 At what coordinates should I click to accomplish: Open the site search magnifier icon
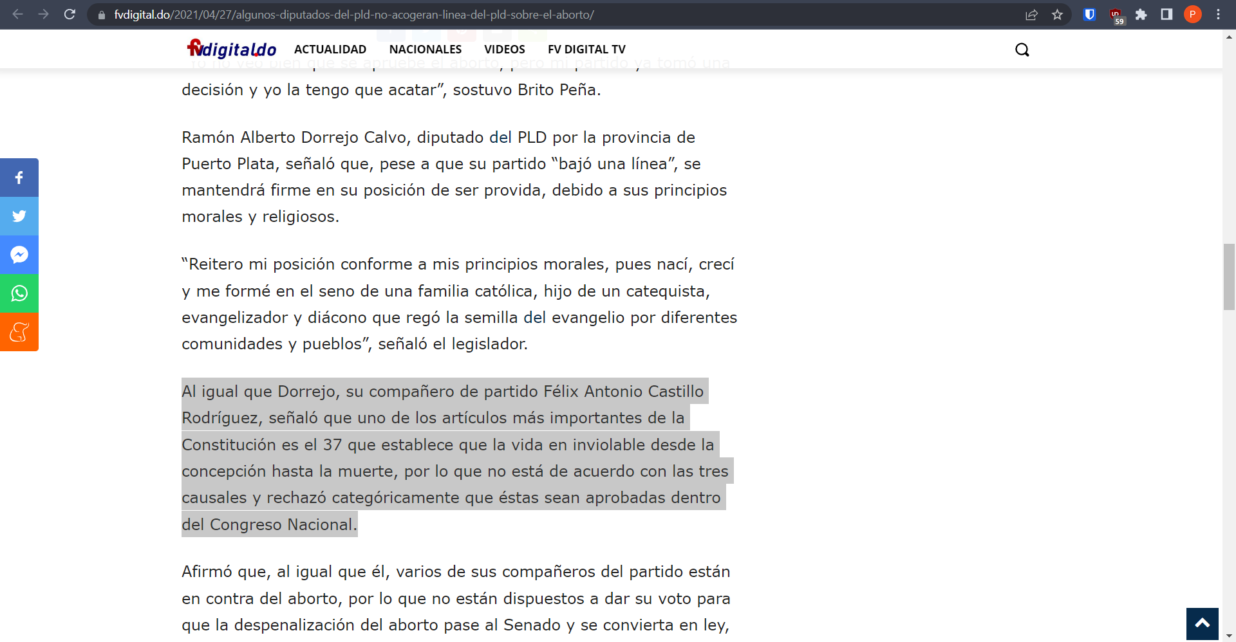[1022, 50]
